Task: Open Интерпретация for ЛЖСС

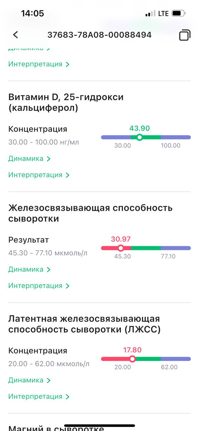Action: tap(39, 397)
